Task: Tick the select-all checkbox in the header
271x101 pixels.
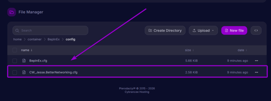Action: coord(15,50)
